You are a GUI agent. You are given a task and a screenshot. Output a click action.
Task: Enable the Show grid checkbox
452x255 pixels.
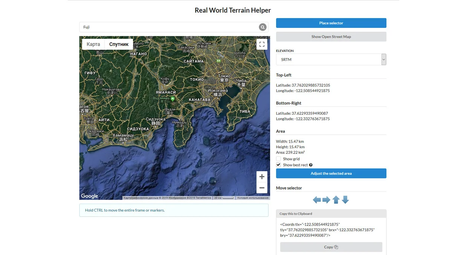click(x=278, y=159)
